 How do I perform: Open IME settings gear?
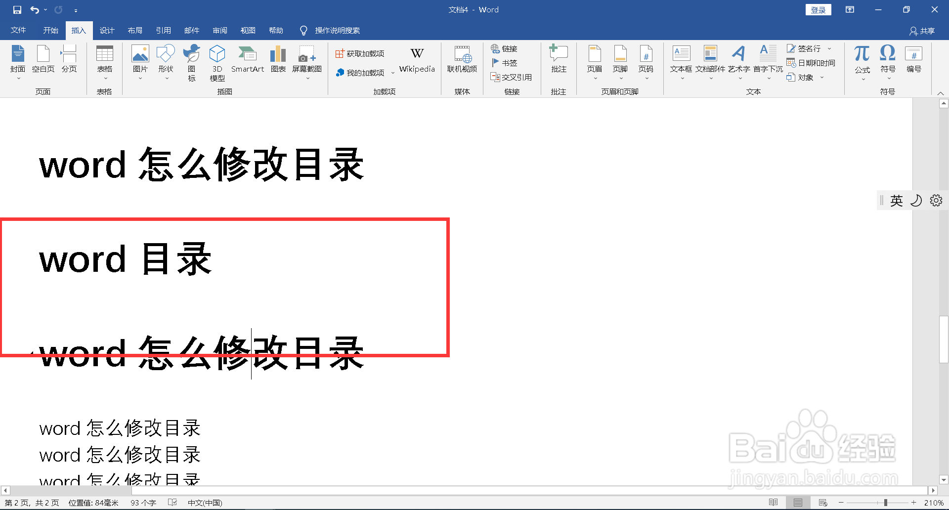click(x=936, y=201)
